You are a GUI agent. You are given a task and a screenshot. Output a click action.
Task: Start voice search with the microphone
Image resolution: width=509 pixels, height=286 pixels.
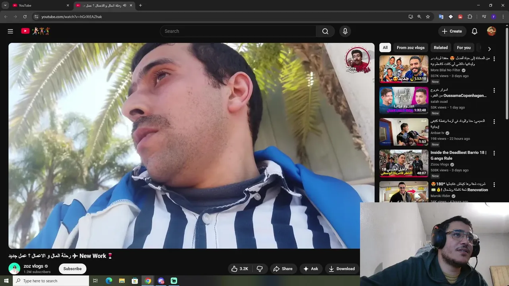point(345,31)
